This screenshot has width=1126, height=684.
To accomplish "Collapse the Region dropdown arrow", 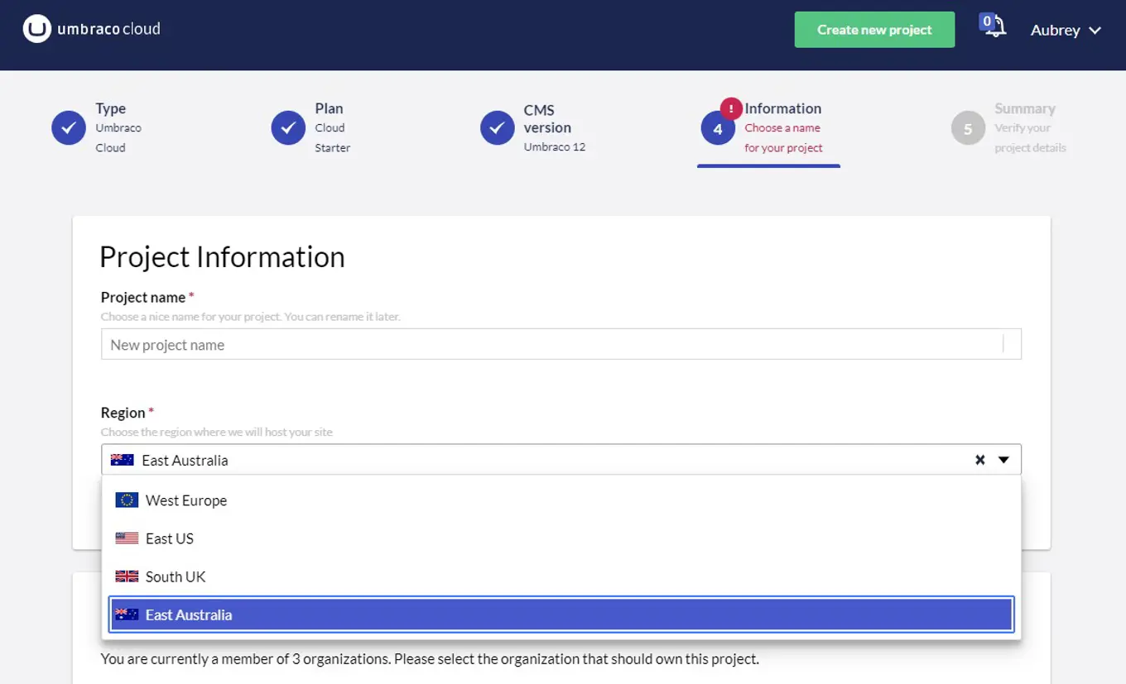I will 1003,460.
